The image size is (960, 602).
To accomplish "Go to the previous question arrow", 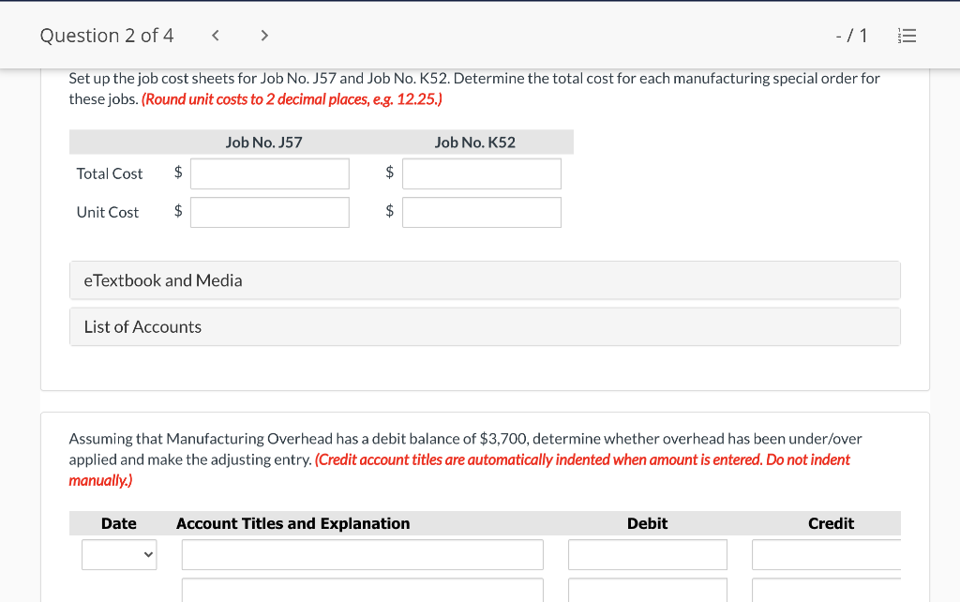I will (x=216, y=36).
